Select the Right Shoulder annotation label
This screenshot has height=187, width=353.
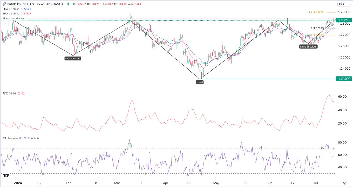308,47
